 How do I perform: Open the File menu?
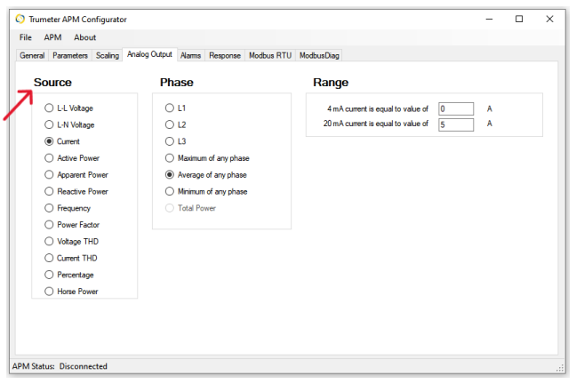26,37
